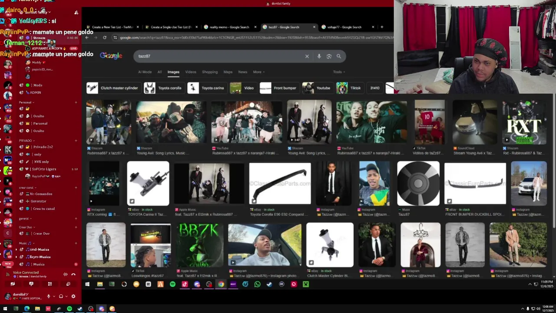Open Discord user settings gear
Screen dimensions: 556x313
pos(73,296)
